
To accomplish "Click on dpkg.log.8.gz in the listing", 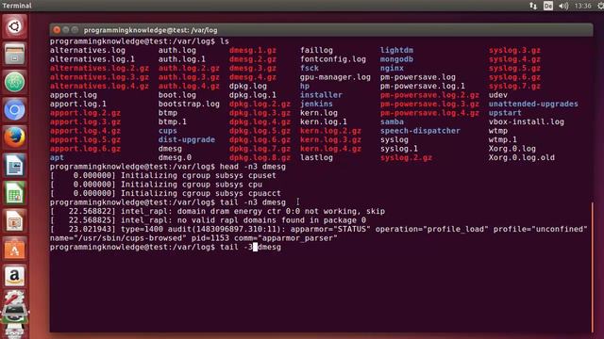I will click(x=260, y=157).
